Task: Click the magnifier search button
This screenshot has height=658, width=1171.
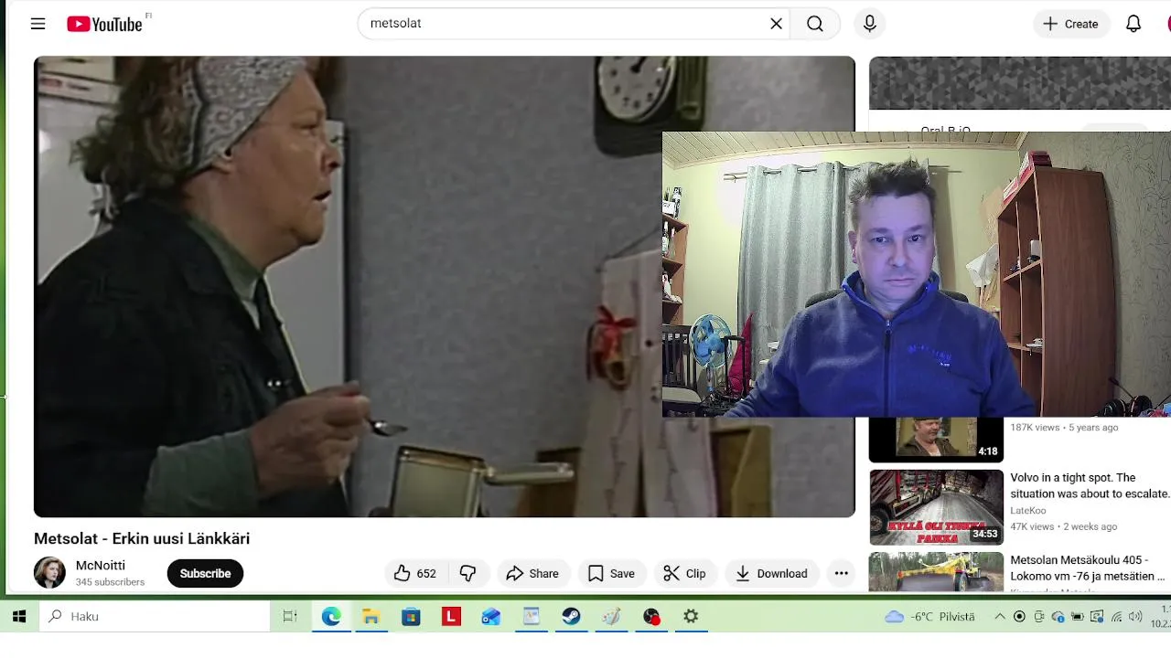Action: (815, 24)
